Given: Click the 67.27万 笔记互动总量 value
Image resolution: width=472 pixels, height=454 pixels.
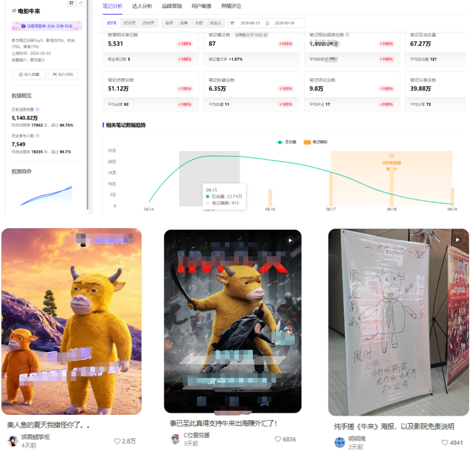Looking at the screenshot, I should click(x=421, y=44).
